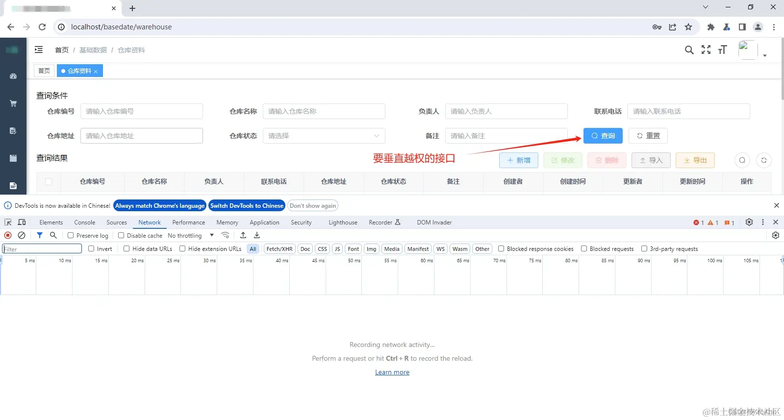Open network search magnifier icon

53,235
